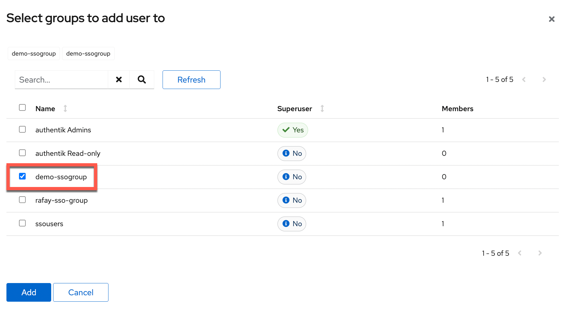This screenshot has width=564, height=311.
Task: Go to previous page in bottom pagination
Action: tap(520, 253)
